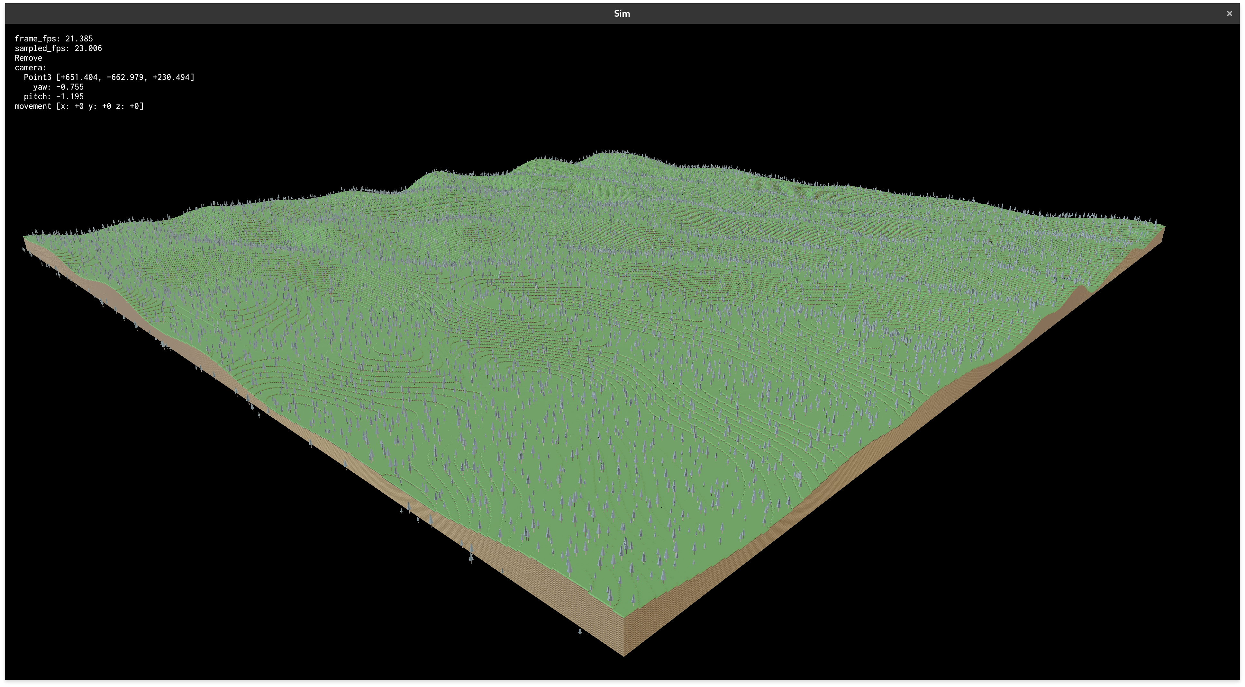Viewport: 1245px width, 687px height.
Task: Close the Sim window
Action: [x=1229, y=13]
